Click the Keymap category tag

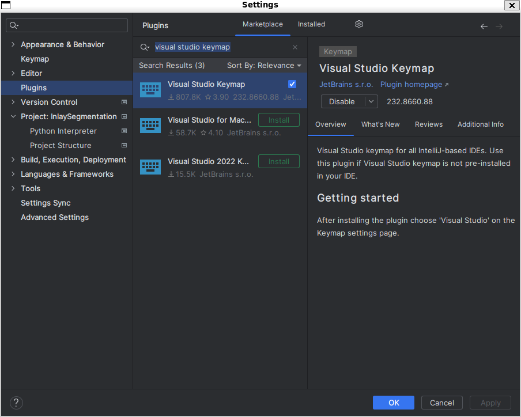click(338, 51)
